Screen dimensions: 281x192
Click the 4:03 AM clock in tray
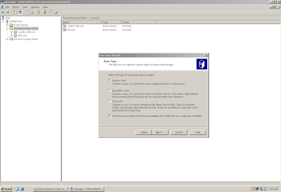(x=274, y=189)
